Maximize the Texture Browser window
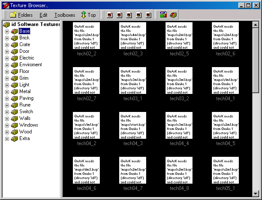This screenshot has height=200, width=262. click(248, 5)
